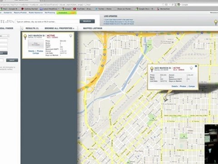Click the yellow bulb icon beside Live Updates

coord(216,22)
